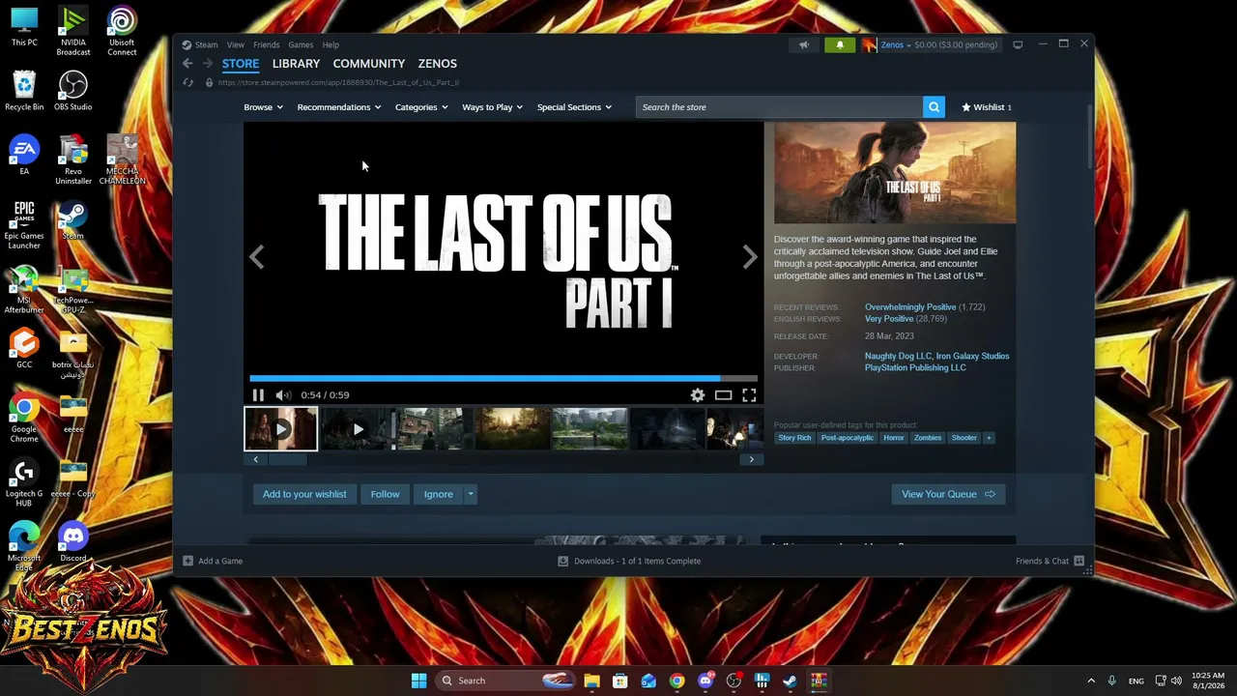Show hidden system tray icons
Screen dimensions: 1237x696
[1091, 681]
